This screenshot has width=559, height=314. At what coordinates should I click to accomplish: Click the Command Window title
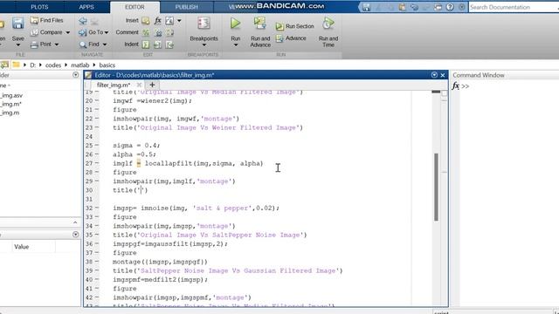coord(479,75)
